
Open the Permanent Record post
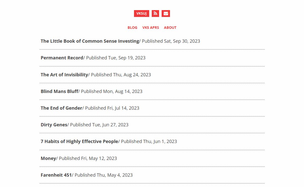62,58
